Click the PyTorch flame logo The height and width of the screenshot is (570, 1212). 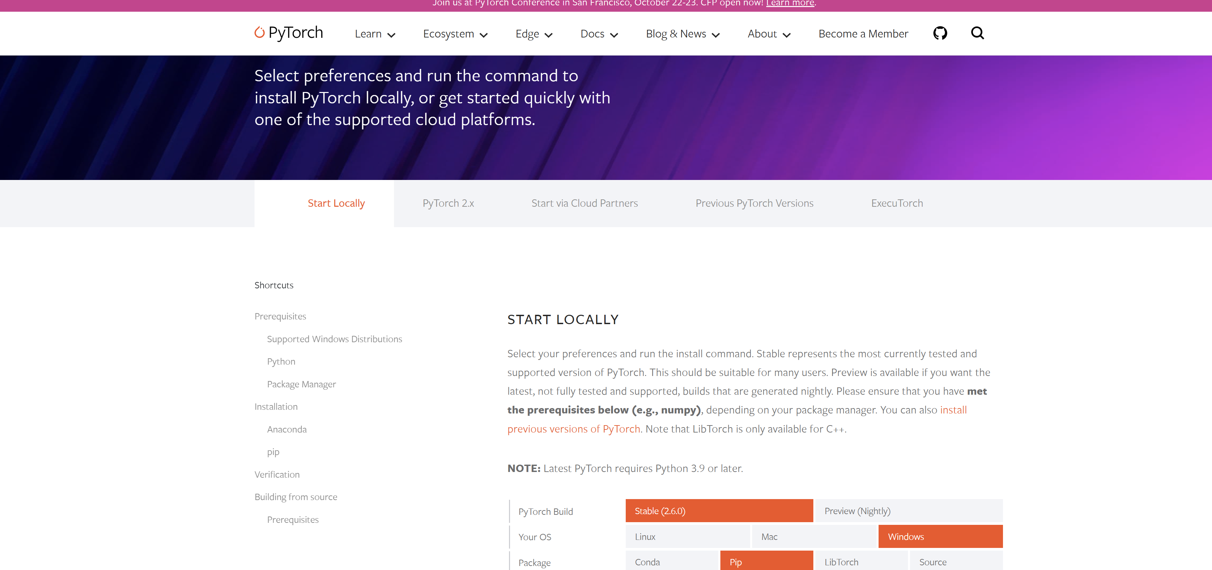pos(259,32)
